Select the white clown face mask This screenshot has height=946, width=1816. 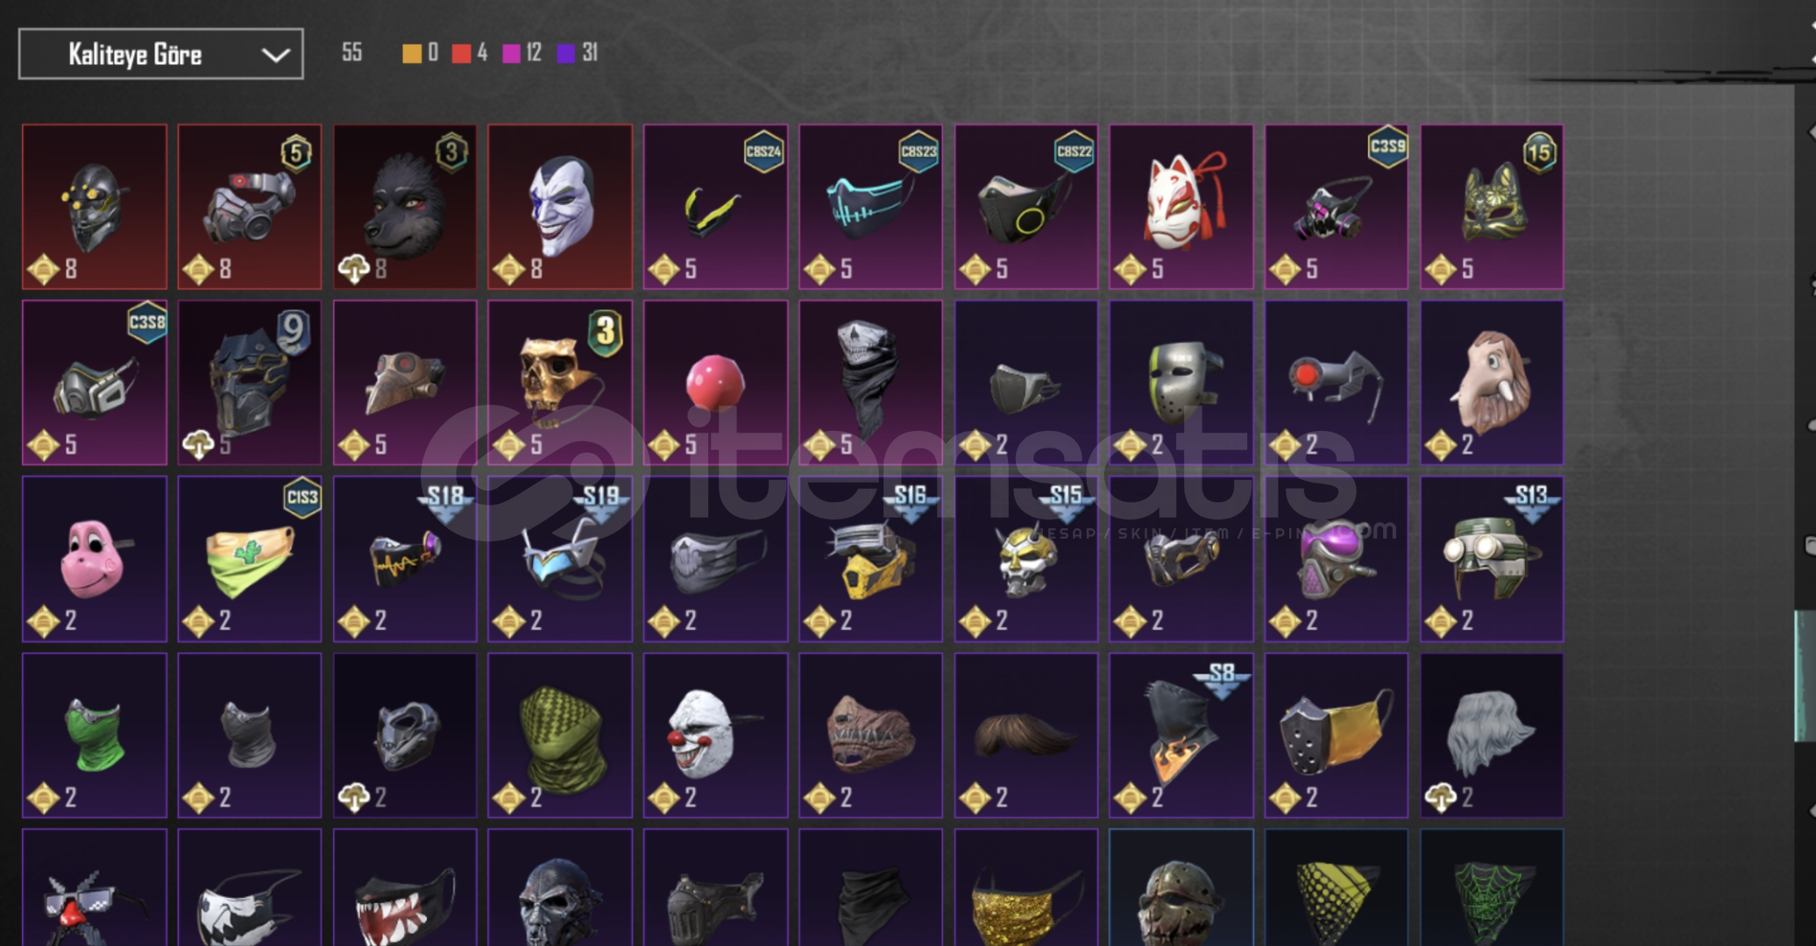[715, 735]
